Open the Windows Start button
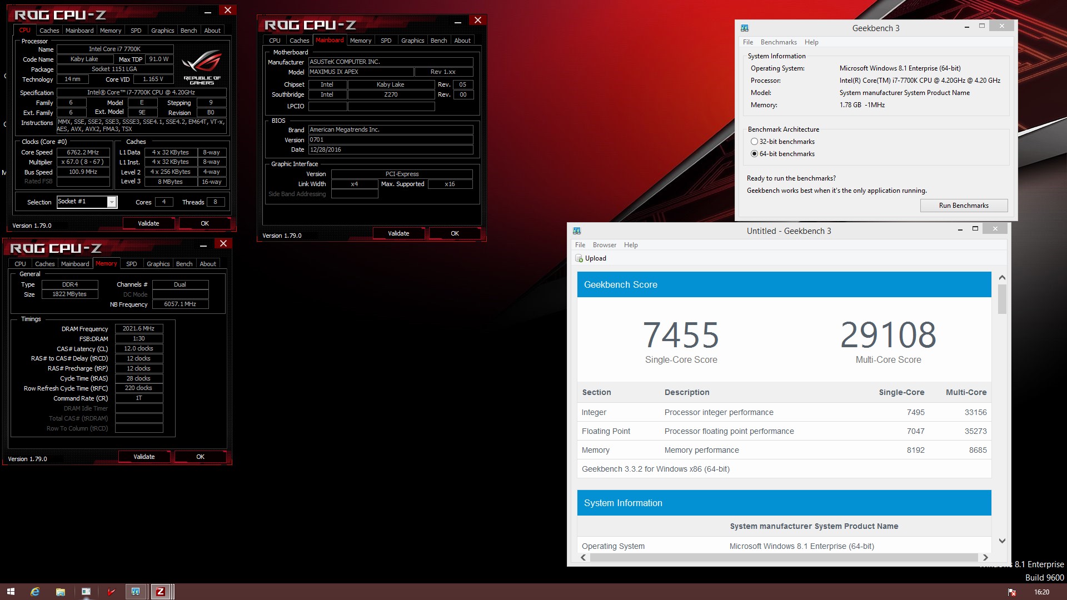 11,592
